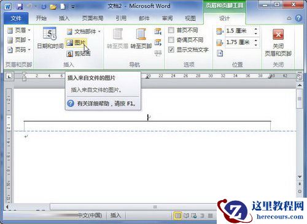Viewport: 307px width, 224px height.
Task: Decrease footer bottom distance 1.75 厘米
Action: pyautogui.click(x=256, y=45)
